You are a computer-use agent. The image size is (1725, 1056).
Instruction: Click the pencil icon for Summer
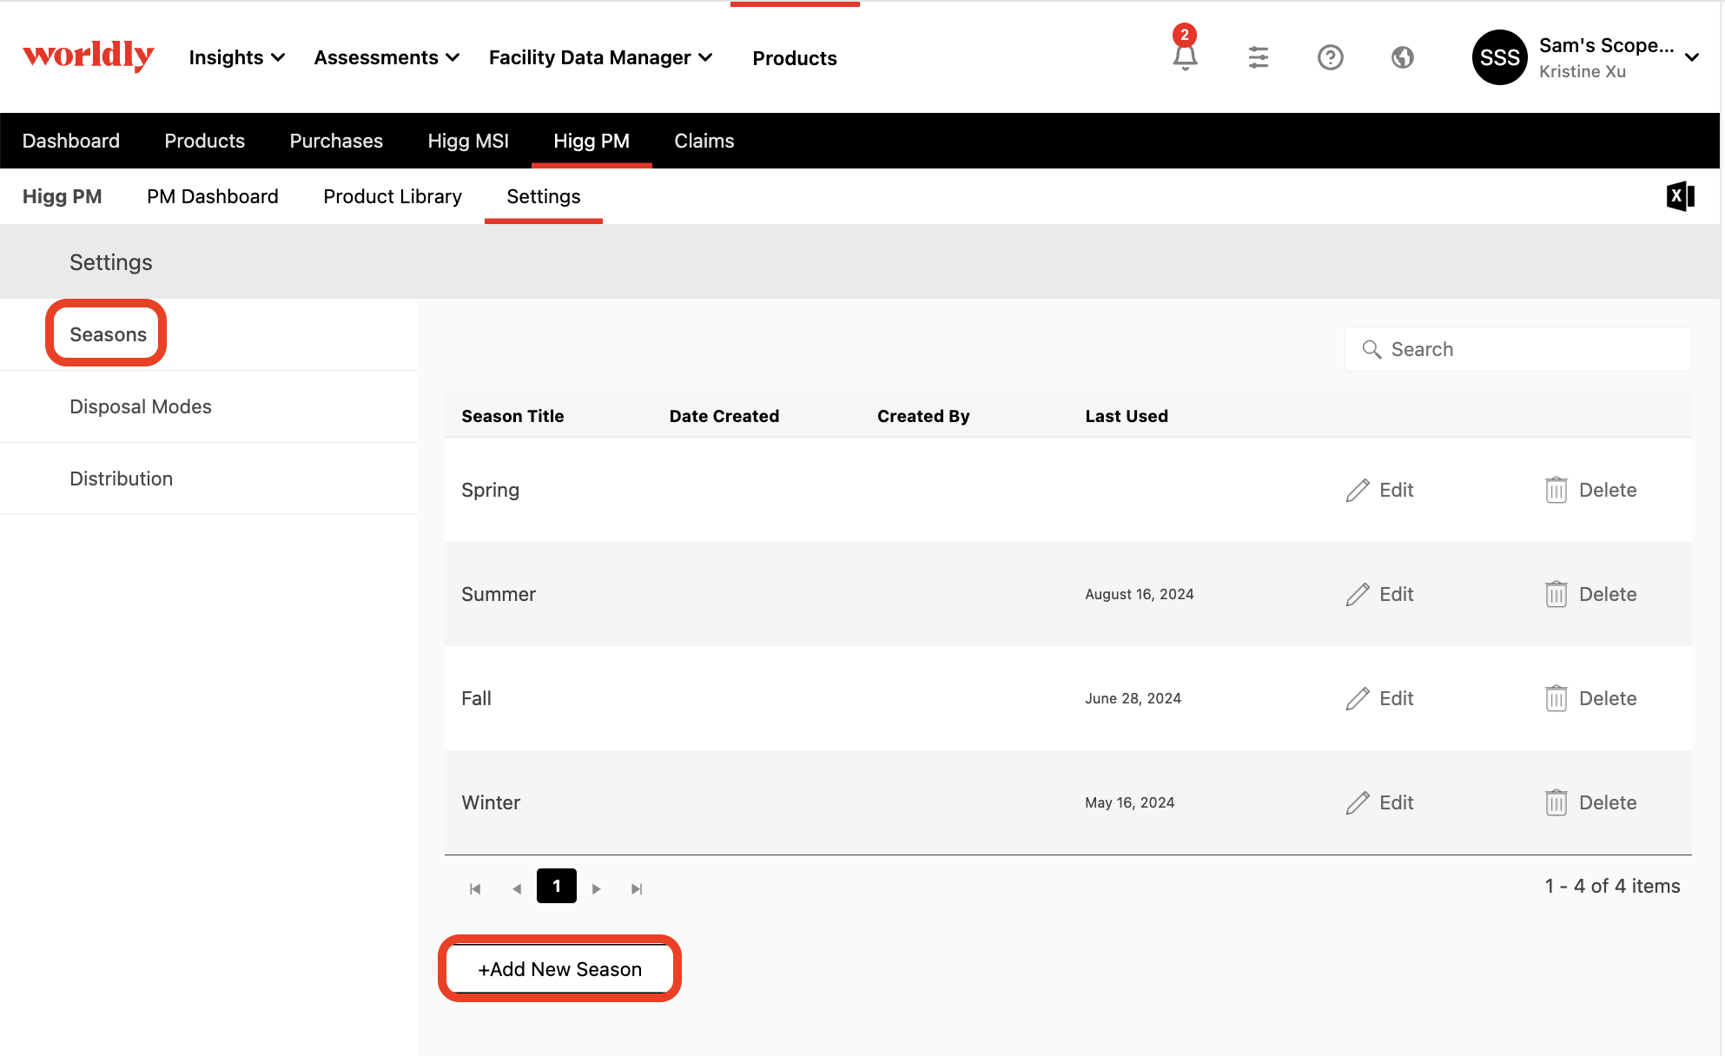coord(1358,594)
